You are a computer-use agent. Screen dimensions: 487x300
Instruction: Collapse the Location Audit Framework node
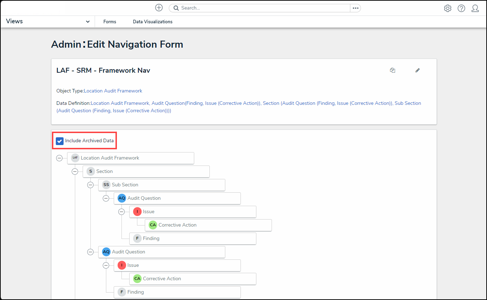tap(59, 158)
